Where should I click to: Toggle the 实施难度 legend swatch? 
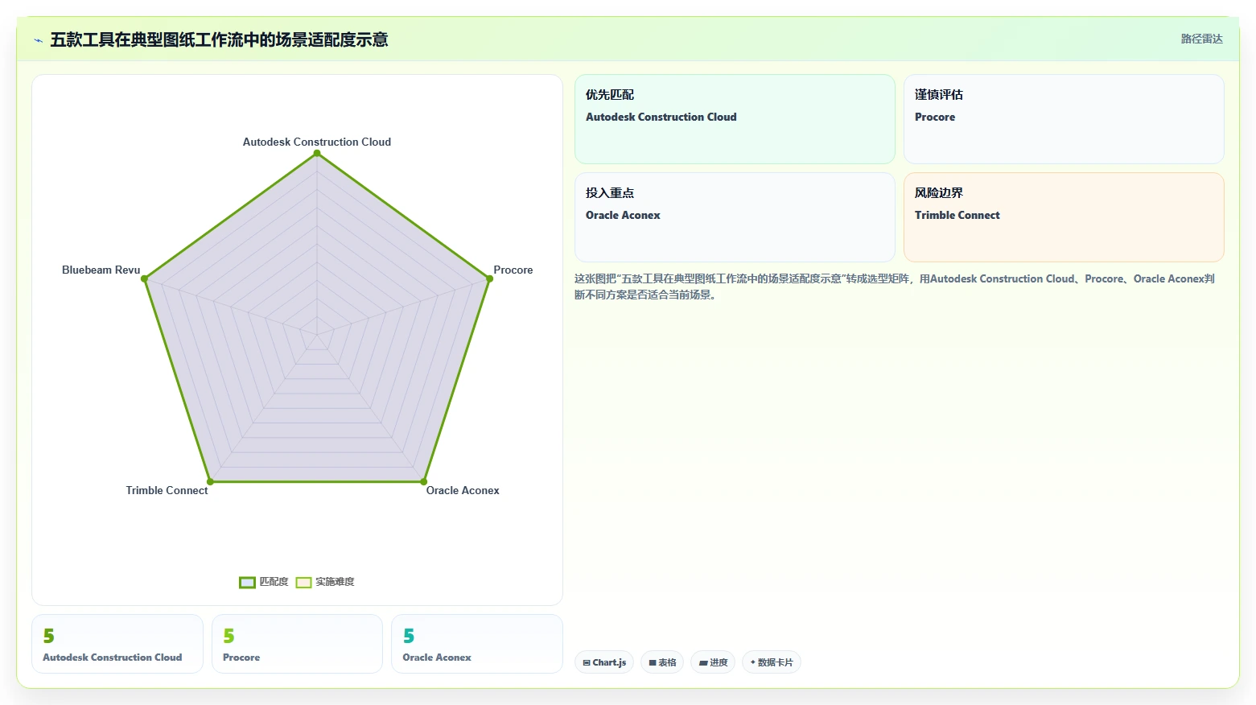[x=303, y=583]
